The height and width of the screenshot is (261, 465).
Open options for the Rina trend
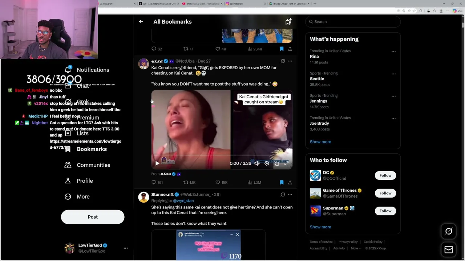coord(393,51)
